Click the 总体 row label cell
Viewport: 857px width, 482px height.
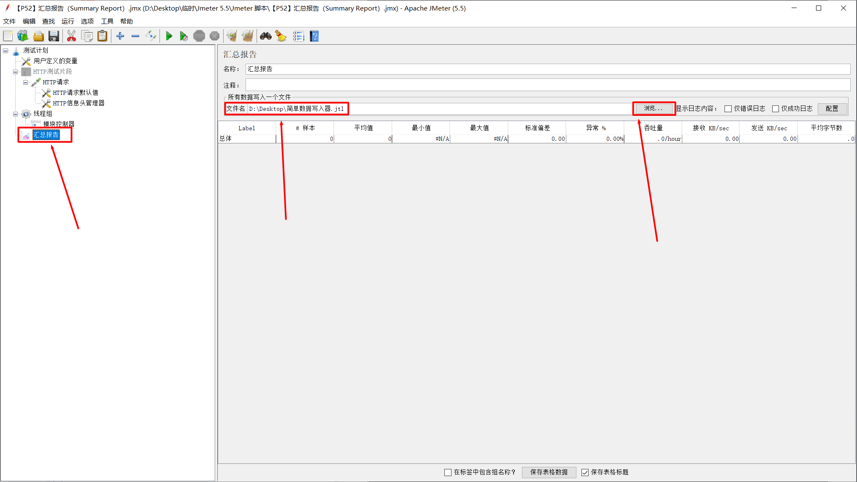point(246,139)
